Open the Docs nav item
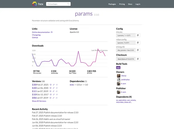Image resolution: width=174 pixels, height=129 pixels. (x=130, y=4)
